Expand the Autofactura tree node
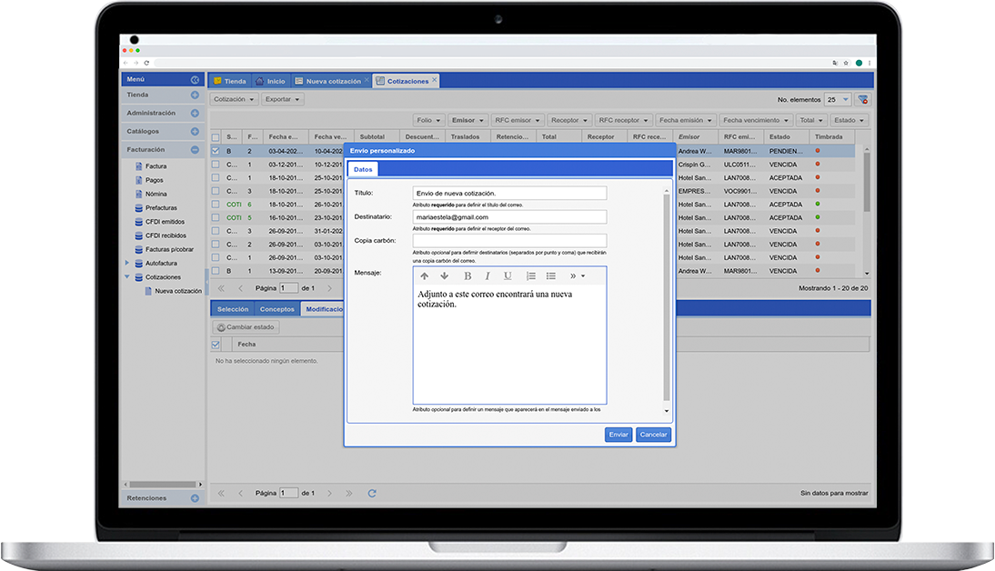The width and height of the screenshot is (995, 571). 127,263
